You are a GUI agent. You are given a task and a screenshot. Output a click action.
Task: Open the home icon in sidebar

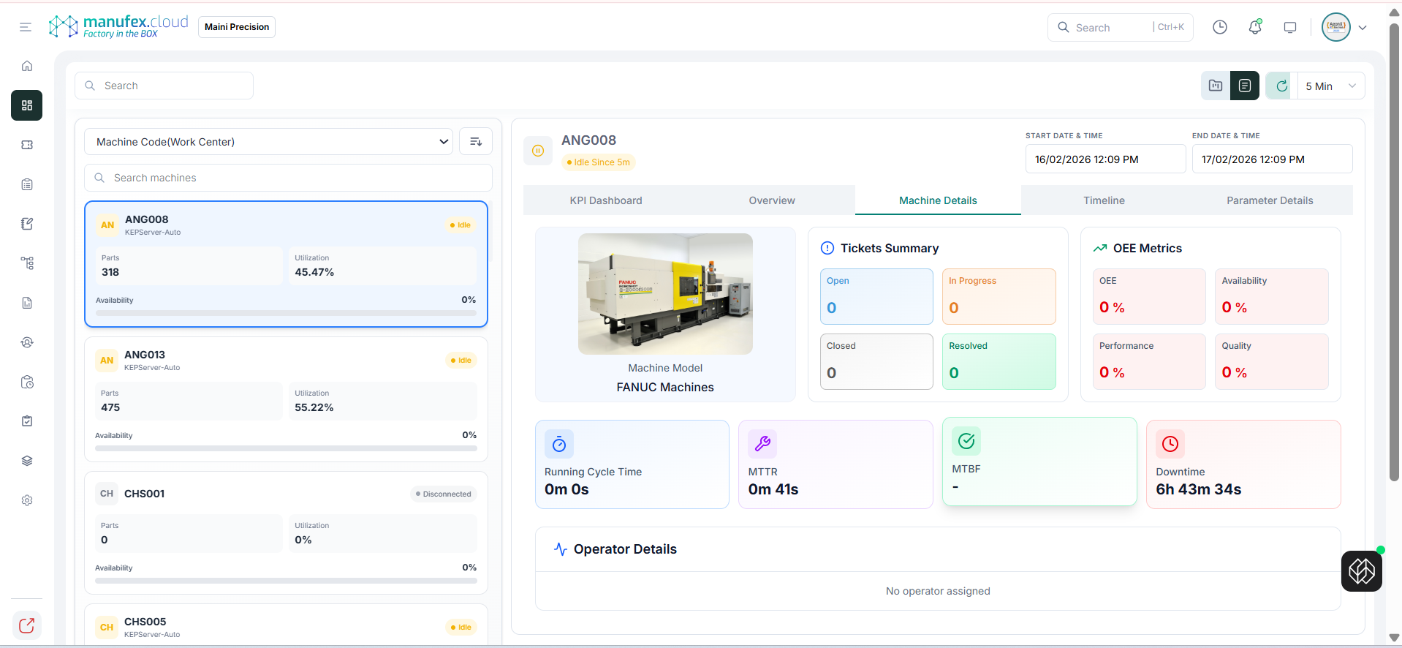click(27, 66)
